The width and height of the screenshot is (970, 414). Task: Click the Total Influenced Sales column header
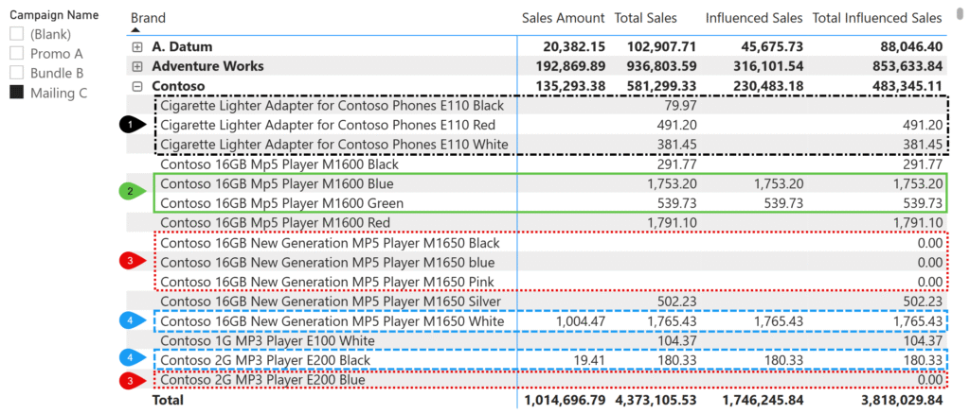877,18
